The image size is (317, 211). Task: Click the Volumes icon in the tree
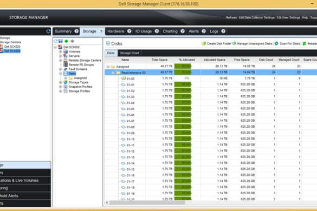click(x=66, y=51)
